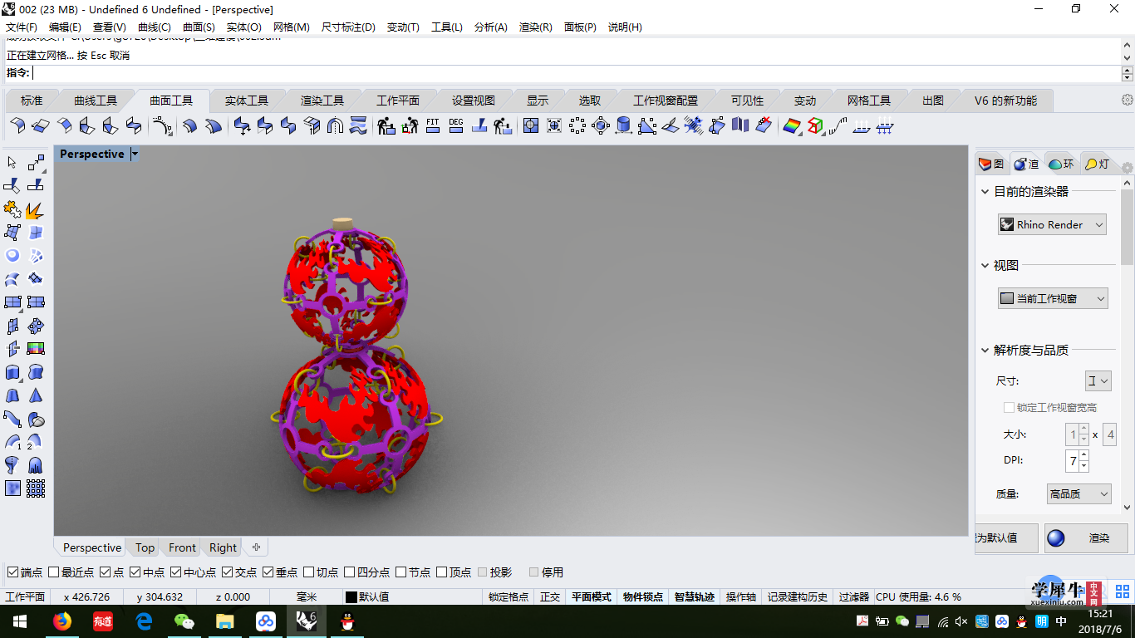
Task: Enable the 节点 osnap checkbox
Action: [x=400, y=572]
